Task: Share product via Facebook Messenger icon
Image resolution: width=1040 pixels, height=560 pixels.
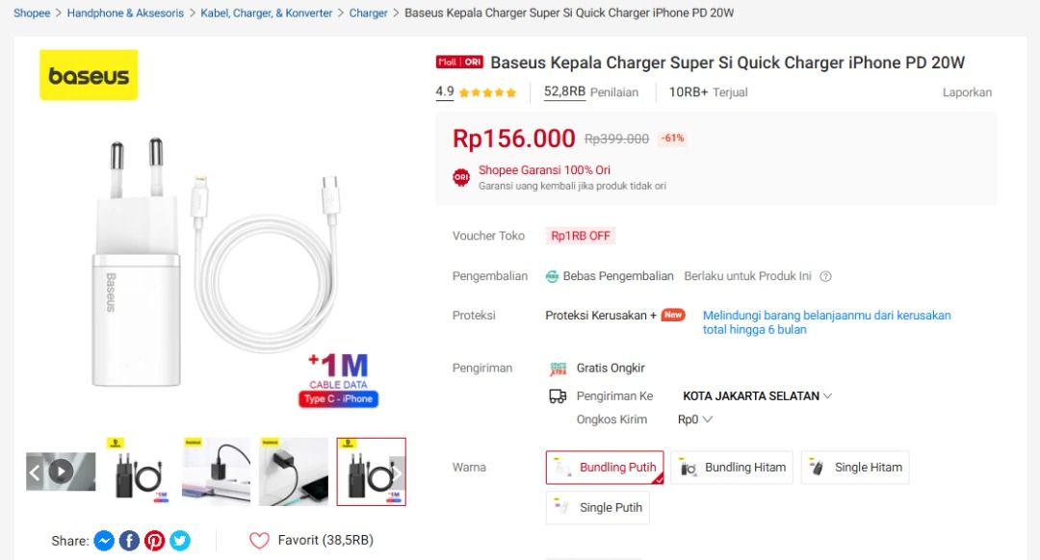Action: coord(104,541)
